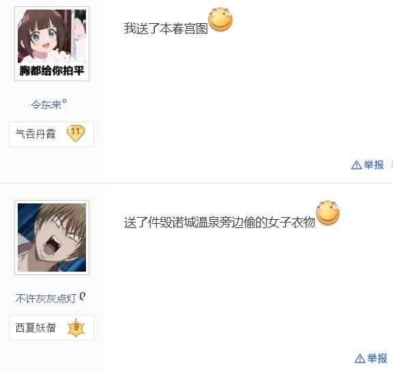Open 不许灰灰点灯's screaming character avatar
393x372 pixels.
click(x=52, y=238)
